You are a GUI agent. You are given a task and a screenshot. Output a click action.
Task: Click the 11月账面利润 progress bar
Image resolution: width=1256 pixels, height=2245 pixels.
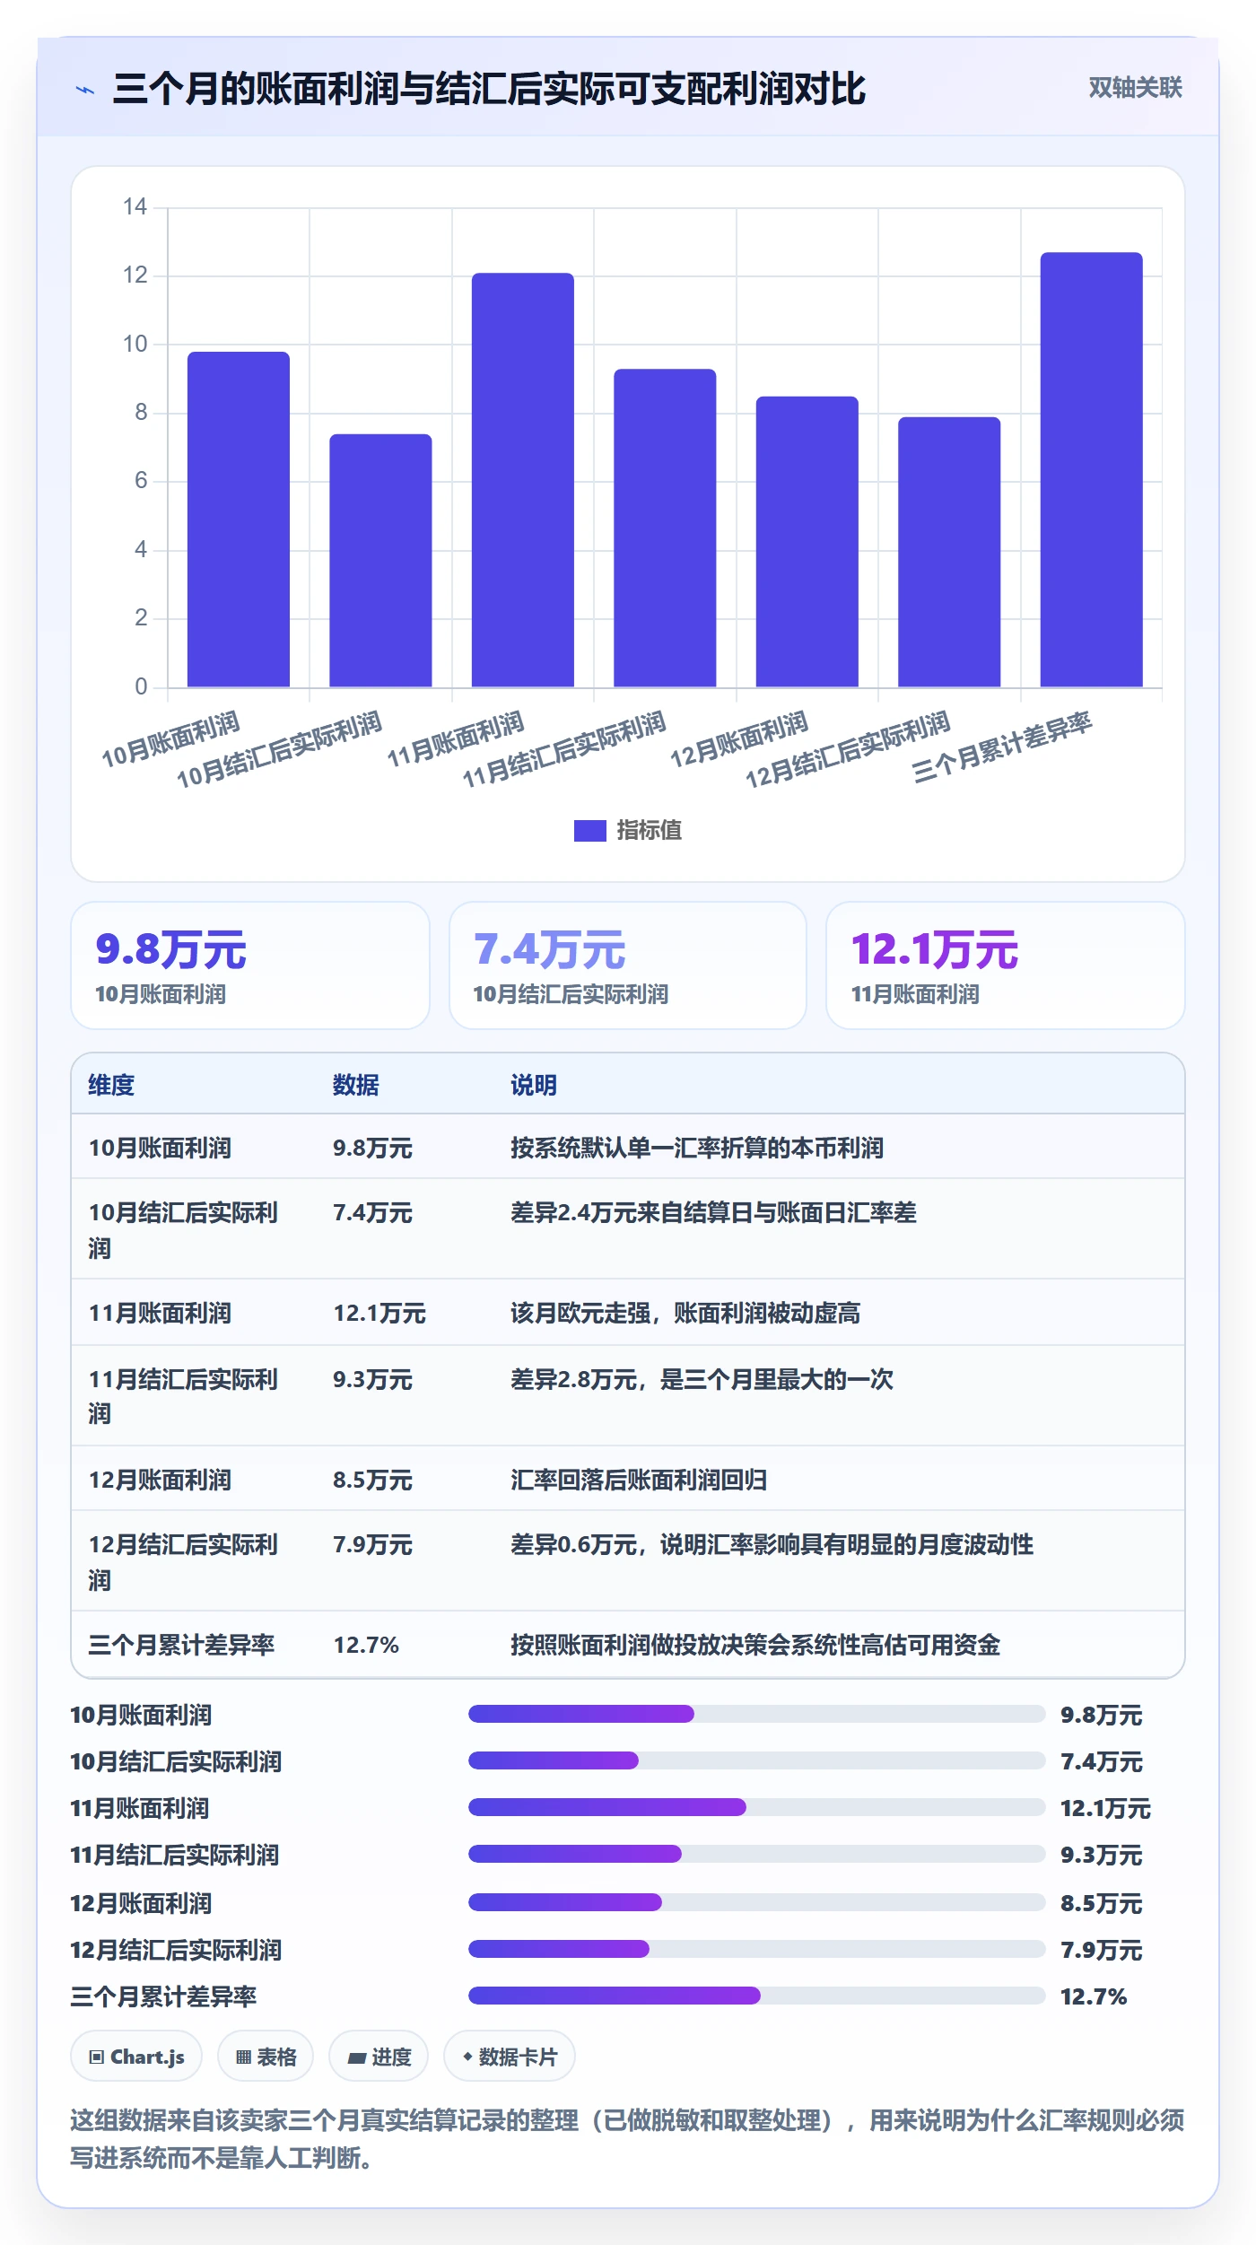(757, 1807)
